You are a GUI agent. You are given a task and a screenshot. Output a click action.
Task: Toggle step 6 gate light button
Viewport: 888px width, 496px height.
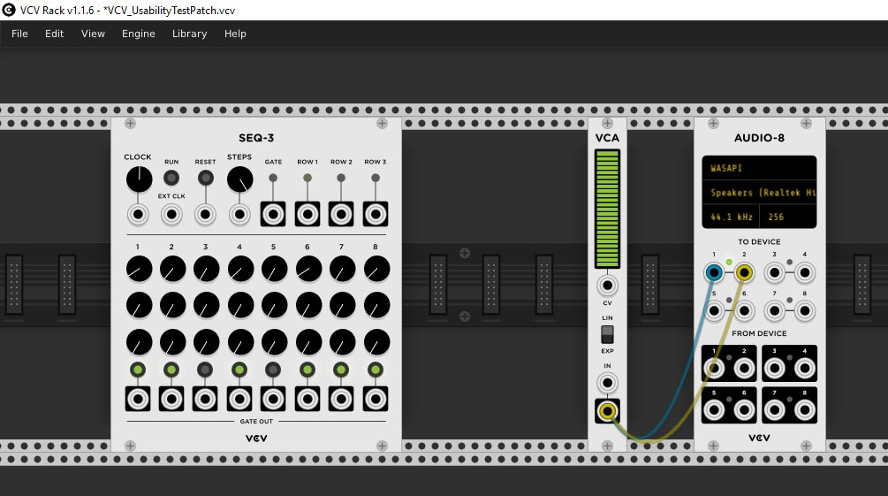[x=307, y=370]
